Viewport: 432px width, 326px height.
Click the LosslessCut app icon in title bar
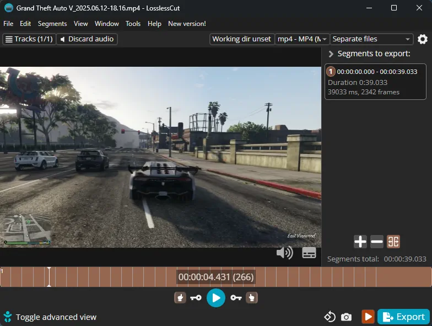click(9, 8)
